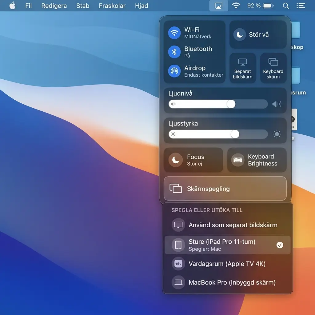Click the dim sun icon in Ljusstyrka slider
Screen dimensions: 315x315
[x=173, y=134]
